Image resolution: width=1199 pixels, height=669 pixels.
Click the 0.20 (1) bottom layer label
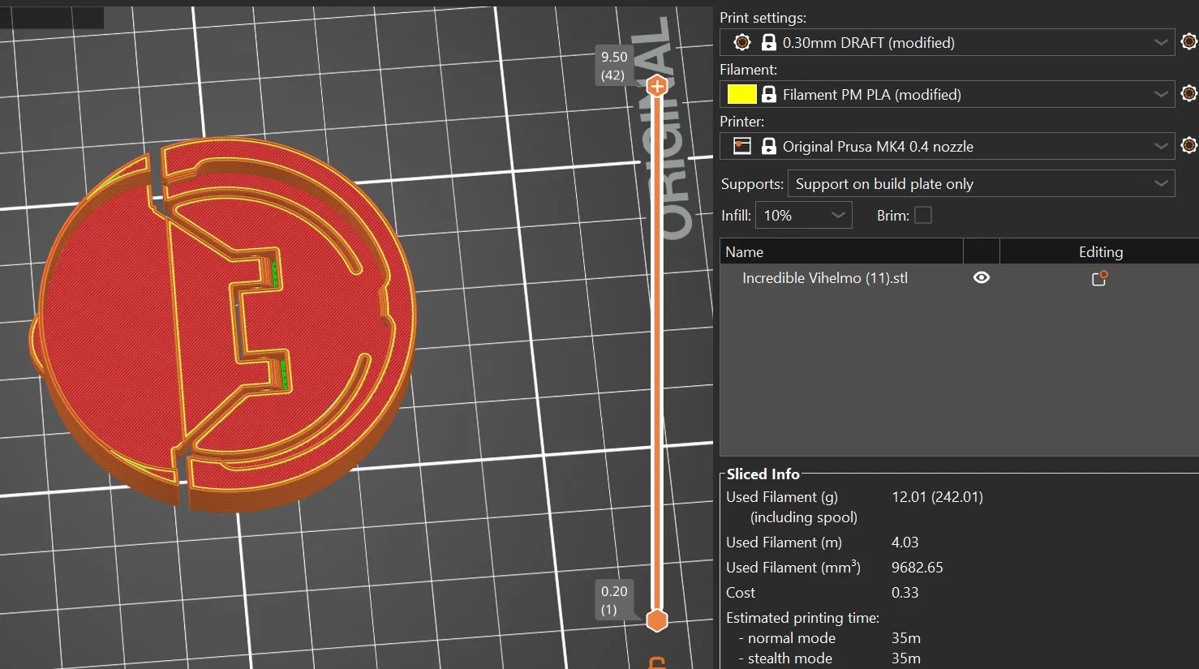(x=614, y=600)
